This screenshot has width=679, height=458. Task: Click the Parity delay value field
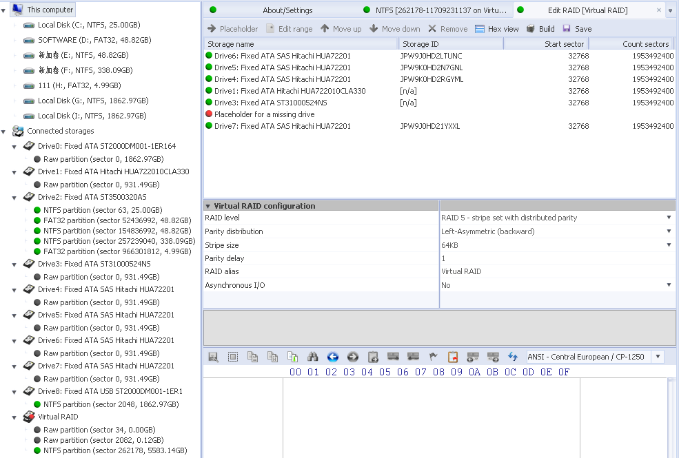coord(557,258)
